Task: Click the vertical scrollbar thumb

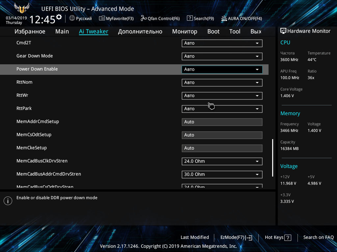Action: [272, 158]
